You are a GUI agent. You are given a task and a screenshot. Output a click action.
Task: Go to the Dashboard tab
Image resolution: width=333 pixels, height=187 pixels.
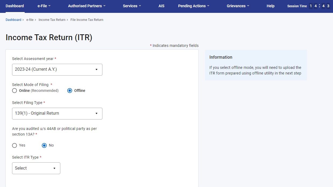coord(15,6)
